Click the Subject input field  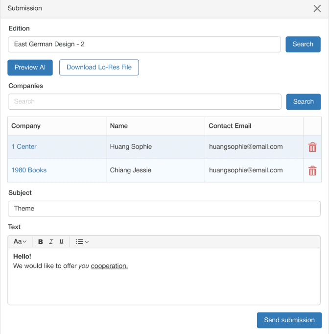click(x=164, y=208)
